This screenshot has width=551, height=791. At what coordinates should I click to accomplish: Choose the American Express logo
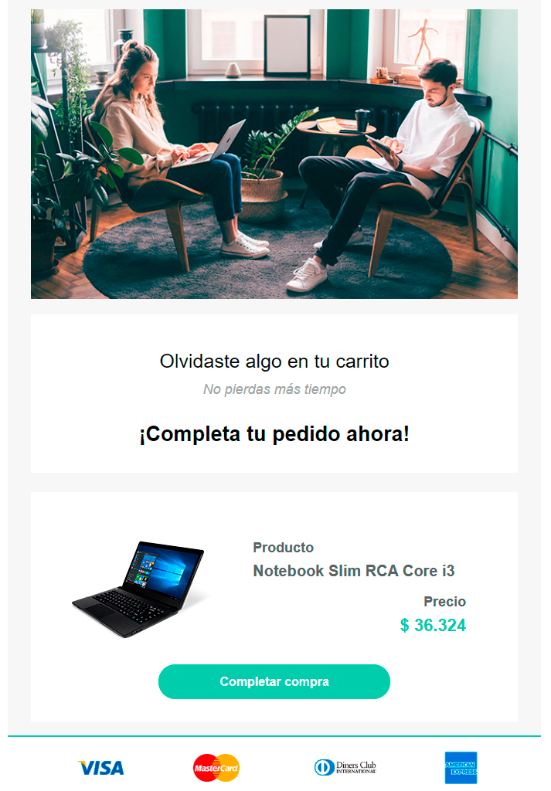[461, 768]
